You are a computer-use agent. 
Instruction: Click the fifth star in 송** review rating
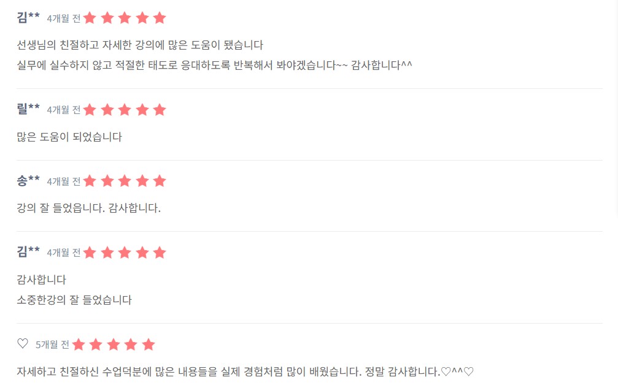[x=160, y=181]
